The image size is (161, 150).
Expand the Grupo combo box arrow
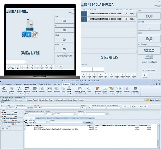coord(75,114)
